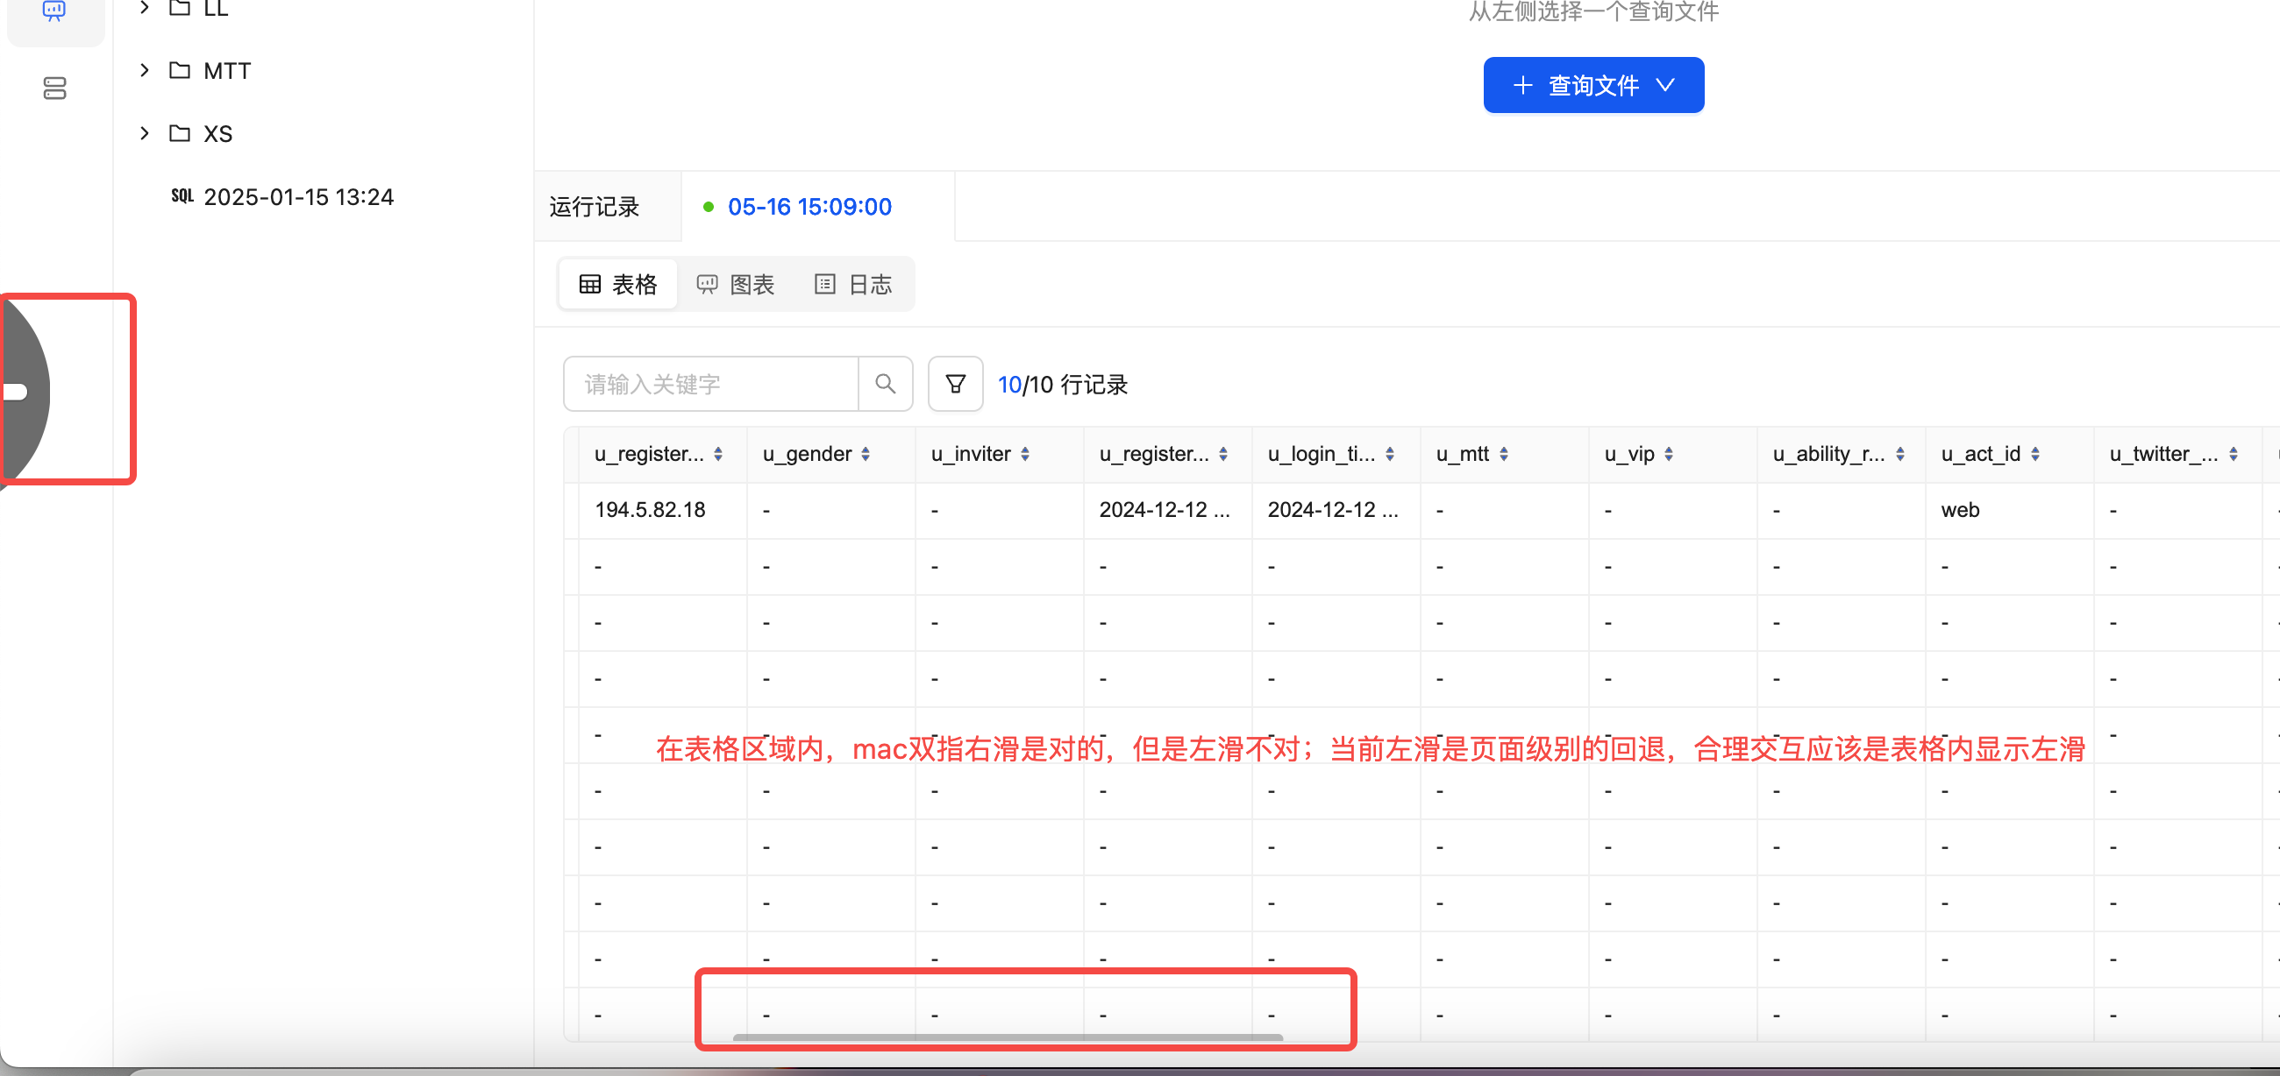Open SQL file 2025-01-15 13:24
Viewport: 2280px width, 1076px height.
click(298, 196)
